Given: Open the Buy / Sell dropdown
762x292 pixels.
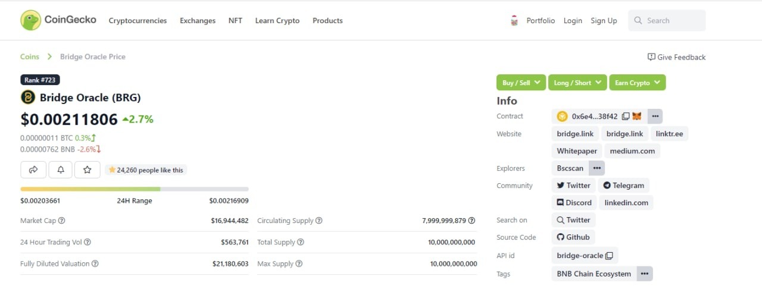Looking at the screenshot, I should coord(521,83).
